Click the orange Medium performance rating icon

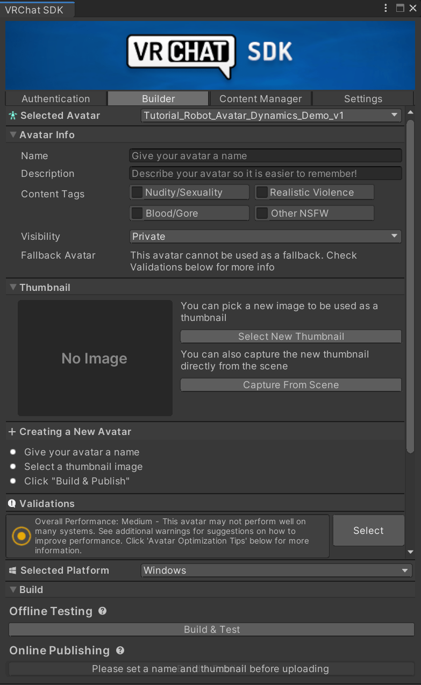(x=22, y=536)
